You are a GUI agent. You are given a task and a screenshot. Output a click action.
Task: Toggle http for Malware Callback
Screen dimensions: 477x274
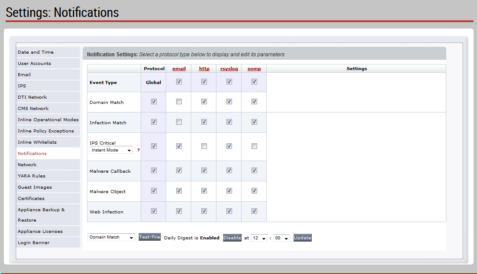(204, 171)
